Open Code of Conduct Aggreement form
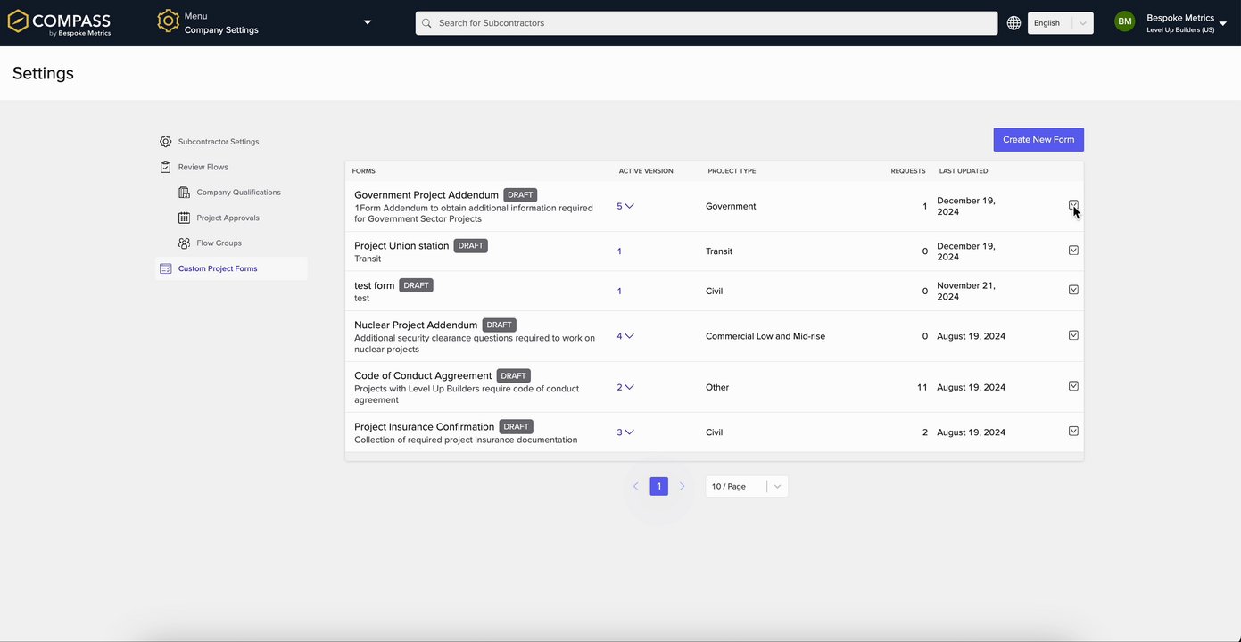 (x=423, y=376)
